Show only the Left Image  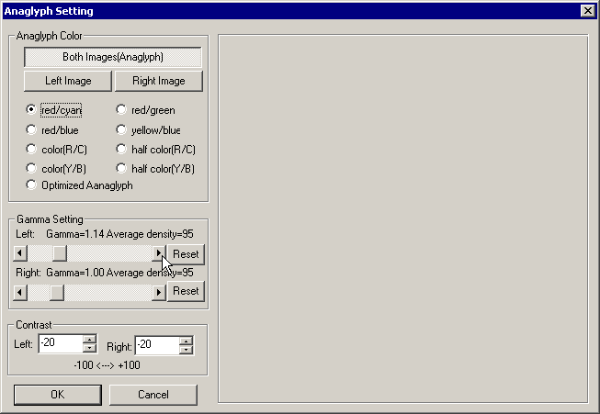(68, 81)
